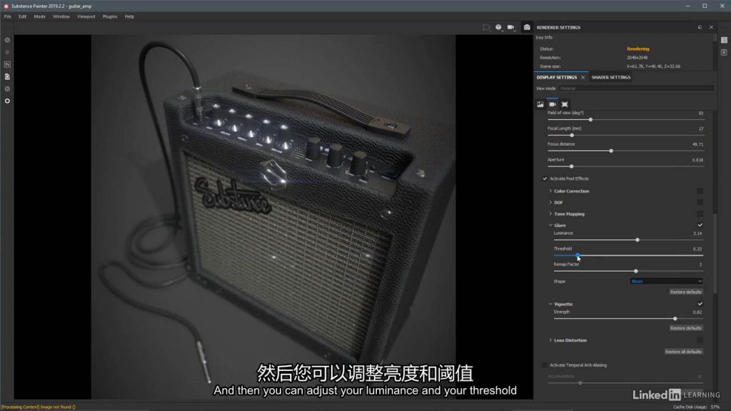Expand the Lens Distortion section
Screen dimensions: 731x411
tap(550, 340)
